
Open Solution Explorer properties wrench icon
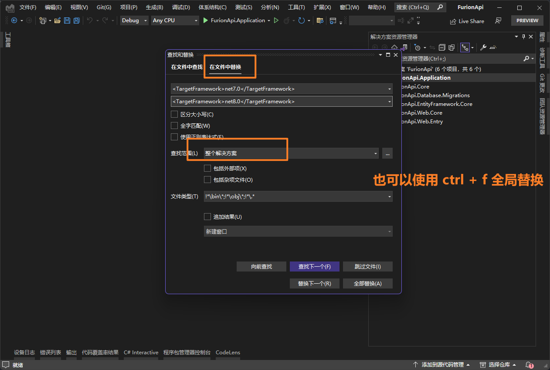tap(483, 48)
